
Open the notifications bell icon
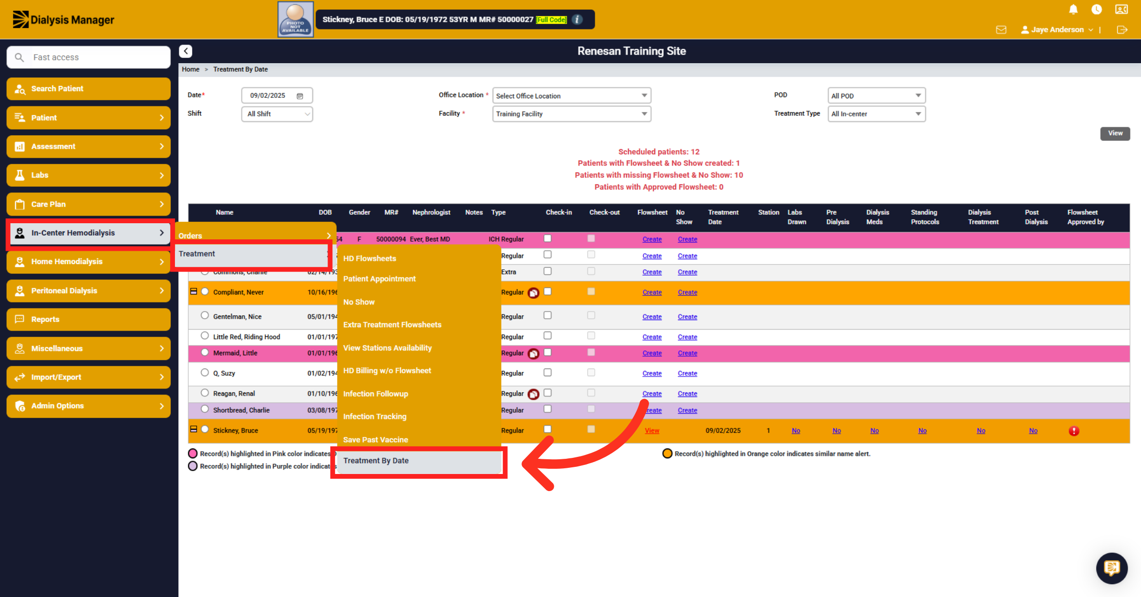1073,9
